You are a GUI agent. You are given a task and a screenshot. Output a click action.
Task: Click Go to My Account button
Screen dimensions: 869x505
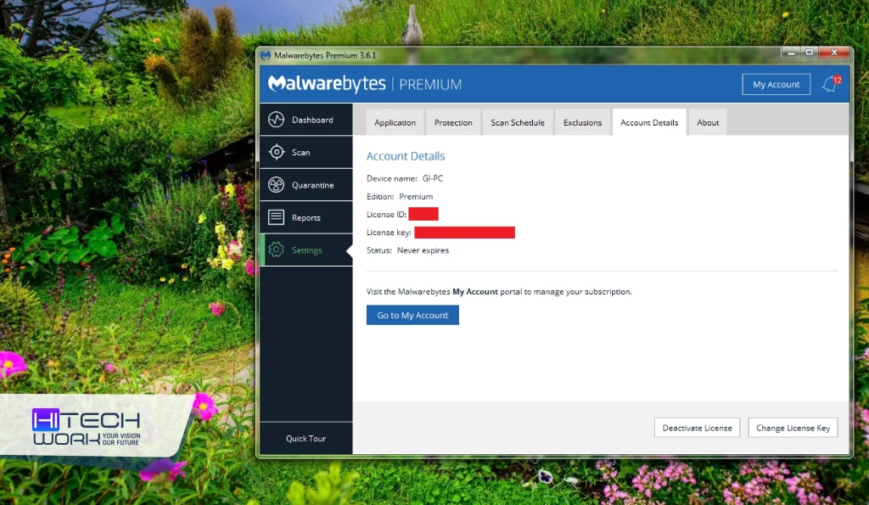tap(412, 315)
